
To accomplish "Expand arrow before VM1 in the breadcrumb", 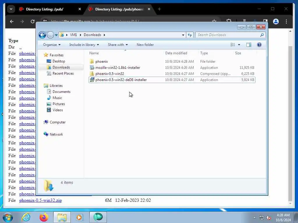I will [67, 35].
